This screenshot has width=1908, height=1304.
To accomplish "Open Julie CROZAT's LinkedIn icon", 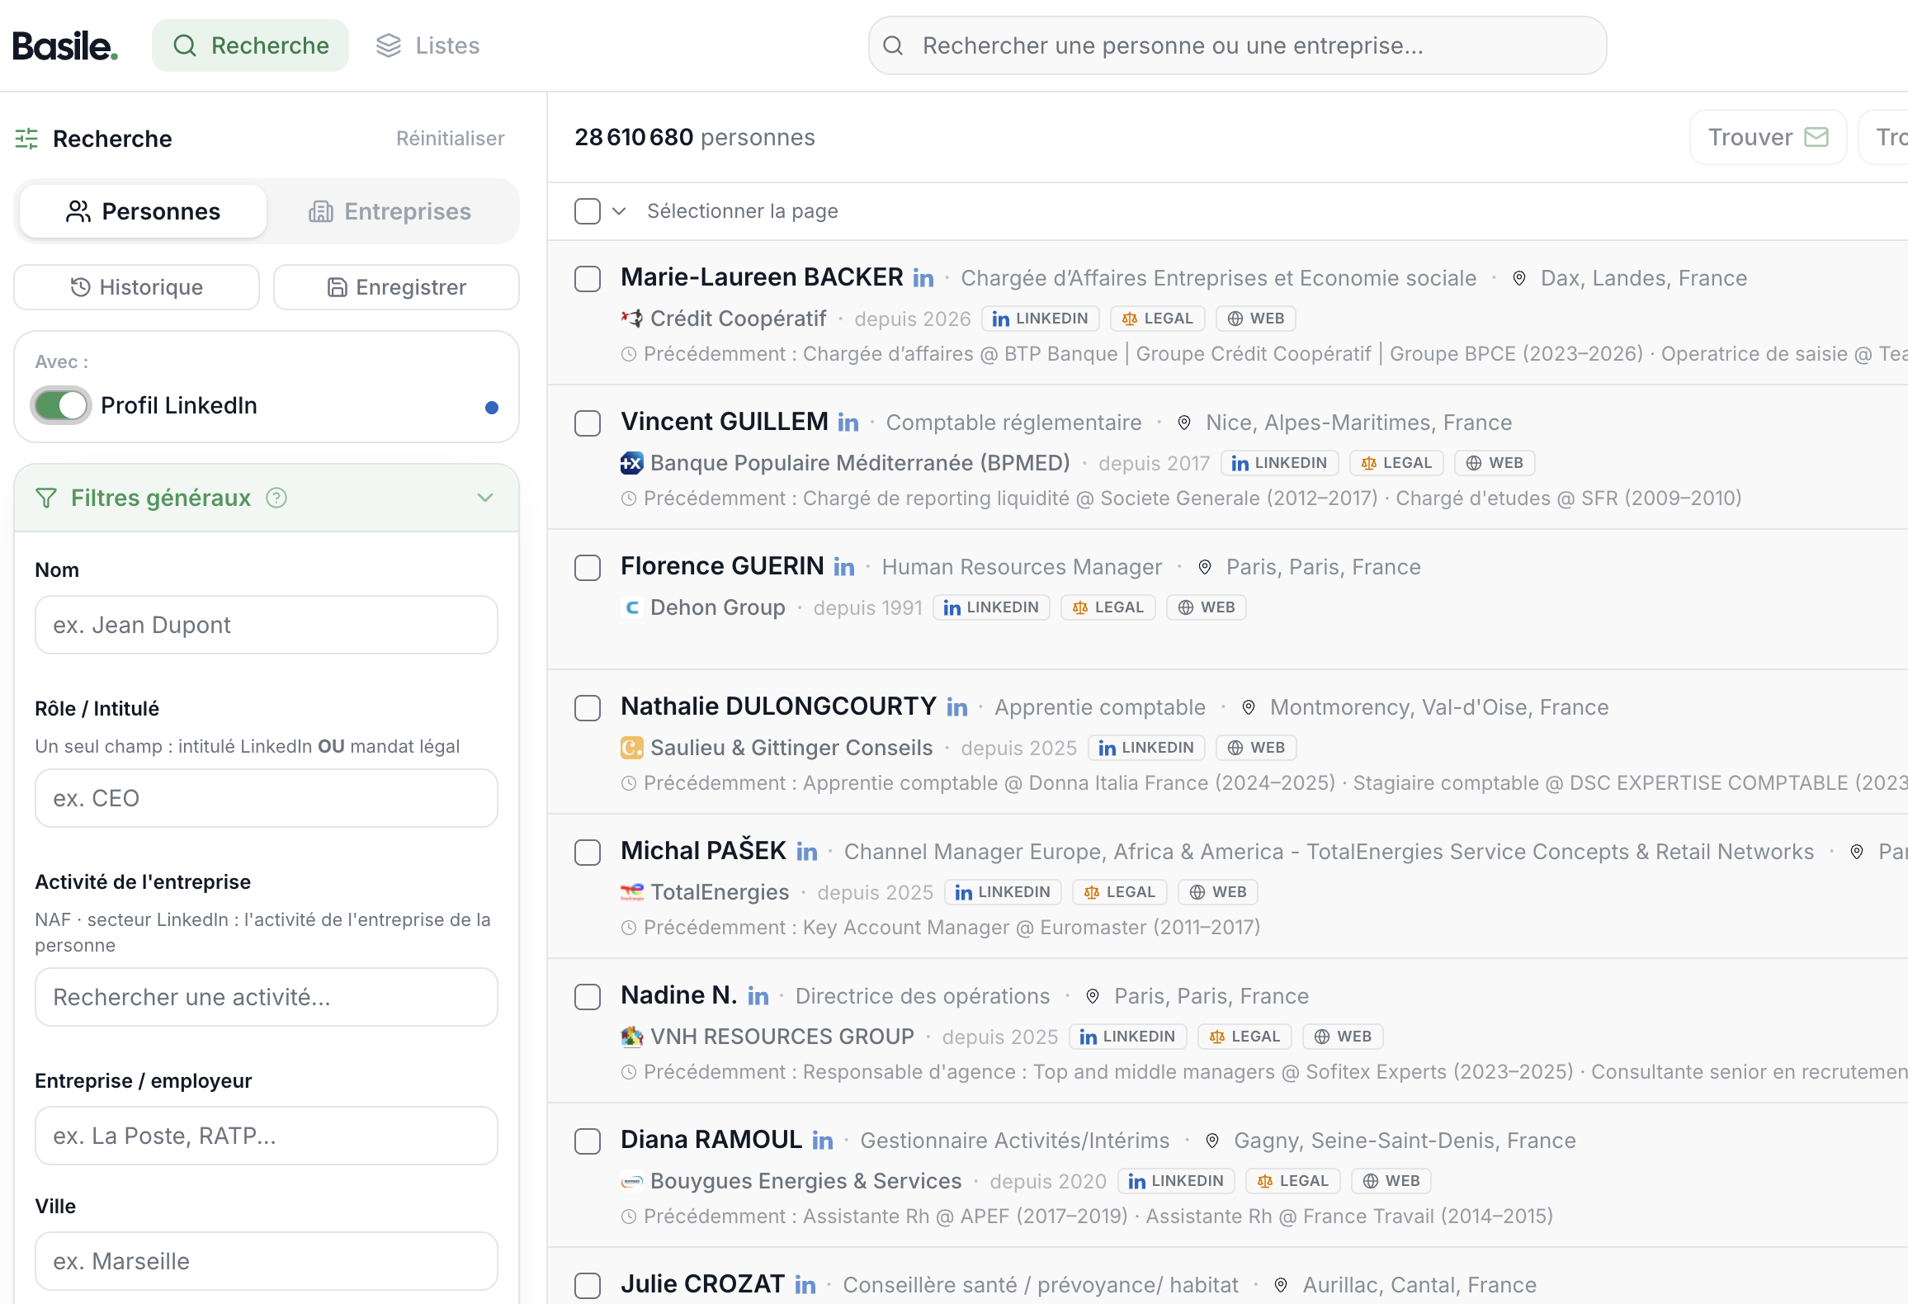I will (x=805, y=1286).
